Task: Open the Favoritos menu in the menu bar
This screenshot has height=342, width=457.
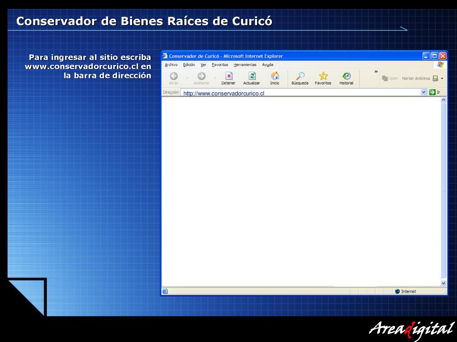Action: [x=220, y=65]
